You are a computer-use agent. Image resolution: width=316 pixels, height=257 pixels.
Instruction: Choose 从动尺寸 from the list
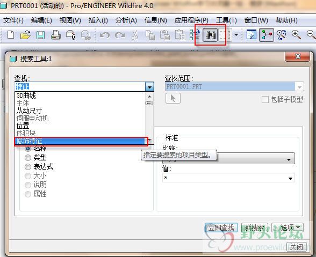point(80,111)
